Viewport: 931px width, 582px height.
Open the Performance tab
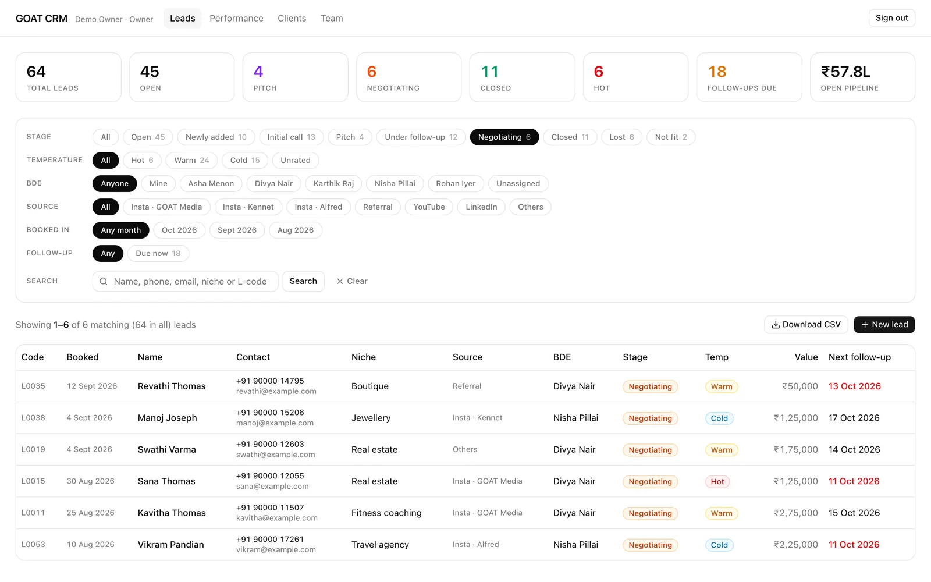pos(236,19)
